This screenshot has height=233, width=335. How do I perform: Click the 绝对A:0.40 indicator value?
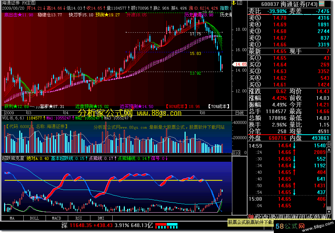click(x=38, y=158)
